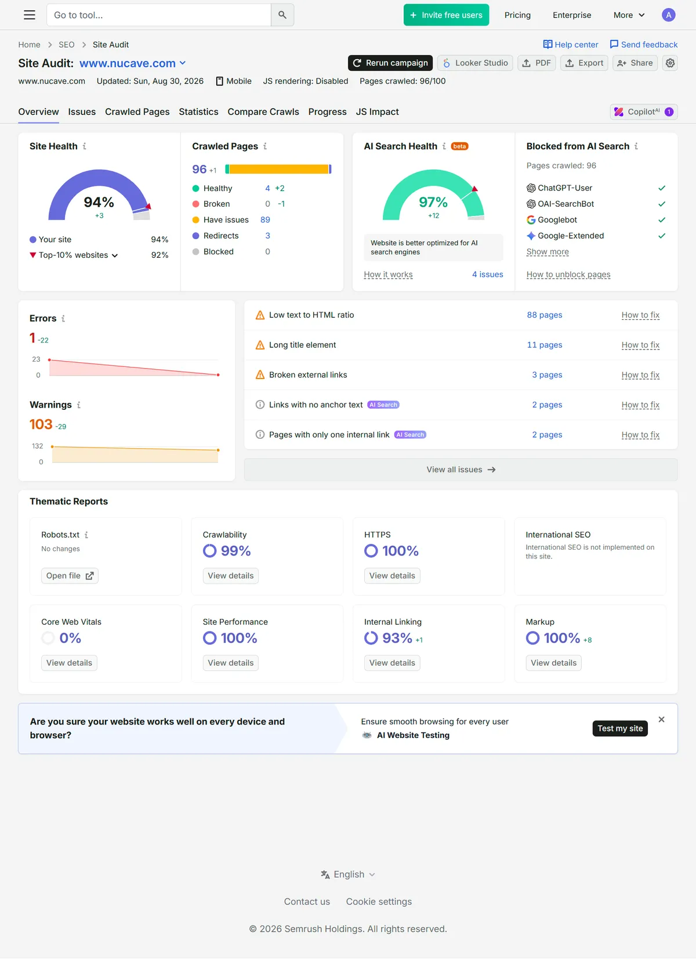Click Broken external links warning icon

tap(260, 375)
